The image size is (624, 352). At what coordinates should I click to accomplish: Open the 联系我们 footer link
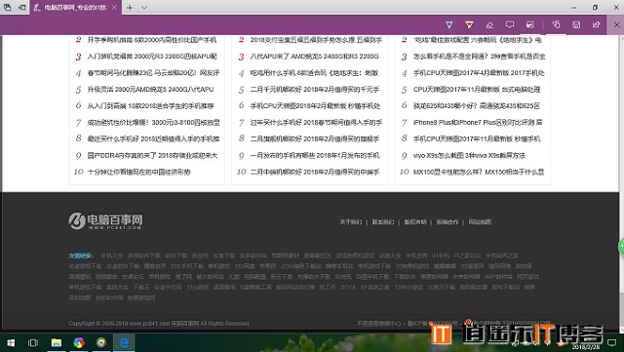383,222
